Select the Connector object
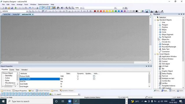 point(166,51)
